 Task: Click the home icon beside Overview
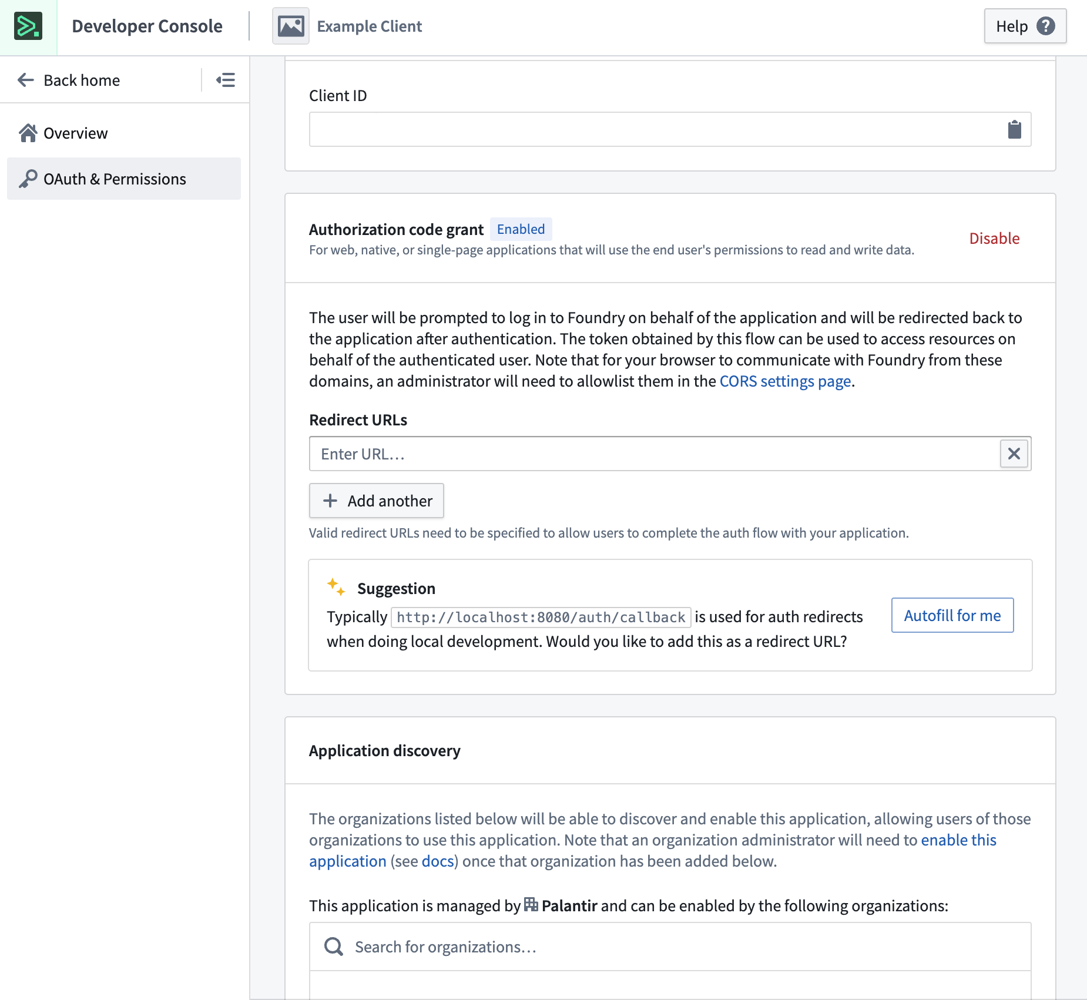click(x=28, y=133)
